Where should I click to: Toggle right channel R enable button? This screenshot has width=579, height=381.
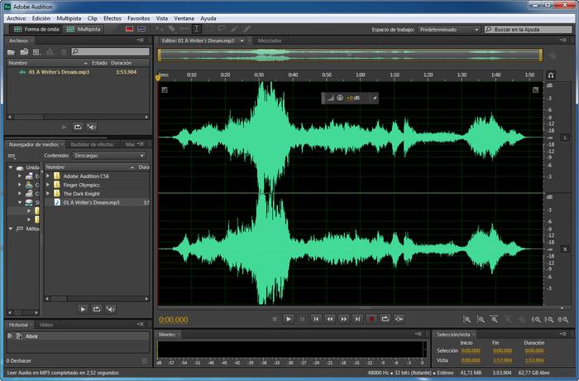565,249
